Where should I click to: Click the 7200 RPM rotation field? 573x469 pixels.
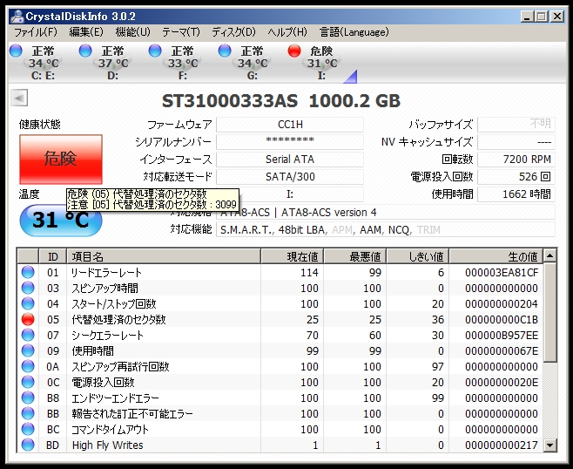[x=516, y=160]
